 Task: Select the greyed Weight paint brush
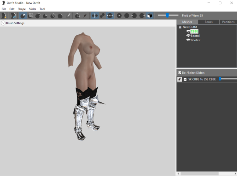(x=68, y=15)
